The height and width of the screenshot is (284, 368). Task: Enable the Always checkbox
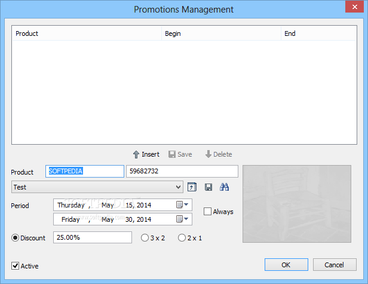tap(208, 212)
